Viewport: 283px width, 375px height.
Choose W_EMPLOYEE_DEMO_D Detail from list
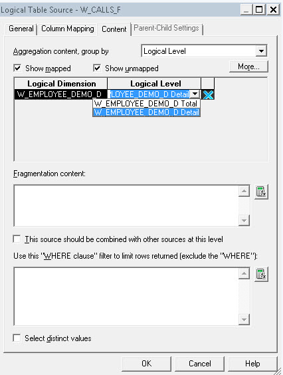pos(146,112)
